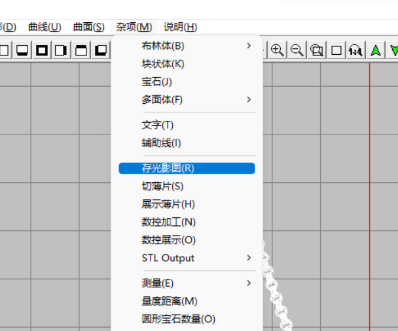Choose 宝石(J) from the menu
Viewport: 398px width, 331px height.
point(187,82)
